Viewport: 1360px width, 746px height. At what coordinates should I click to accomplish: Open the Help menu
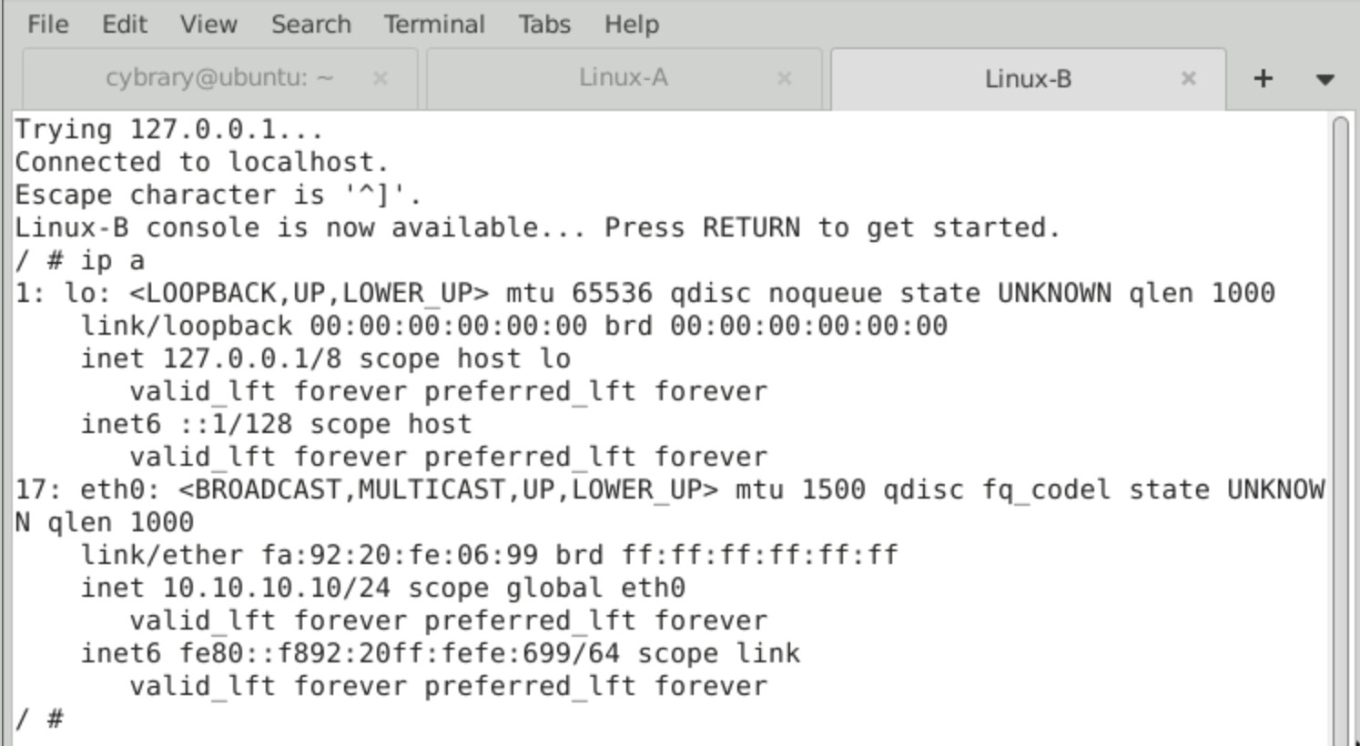[x=631, y=25]
